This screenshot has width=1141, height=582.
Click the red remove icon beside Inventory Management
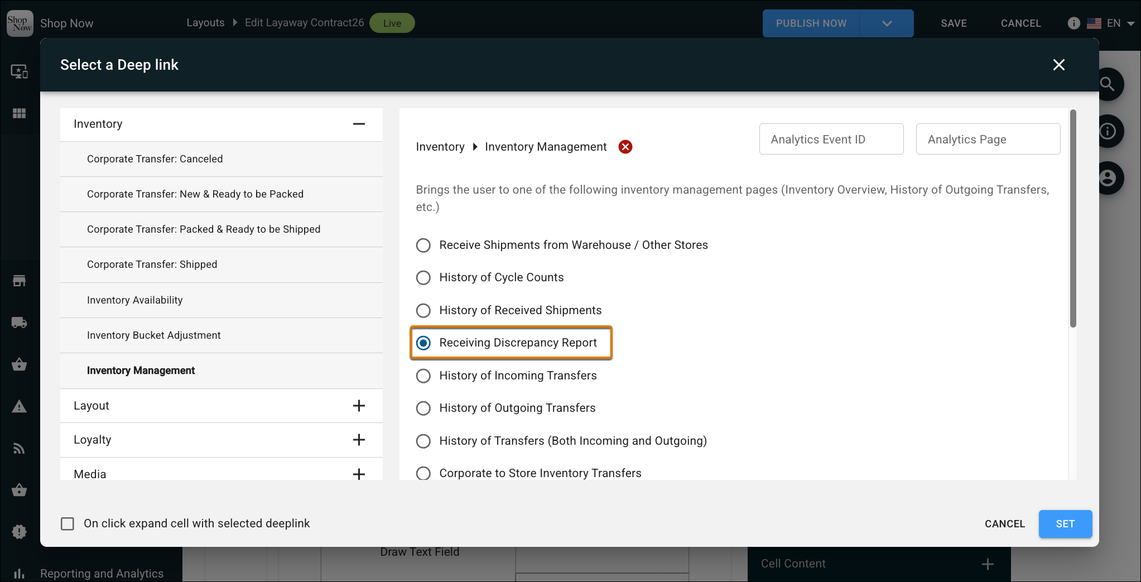(625, 147)
